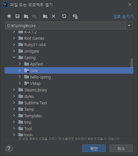The image size is (138, 156).
Task: Open the path history dropdown arrow
Action: tap(129, 26)
